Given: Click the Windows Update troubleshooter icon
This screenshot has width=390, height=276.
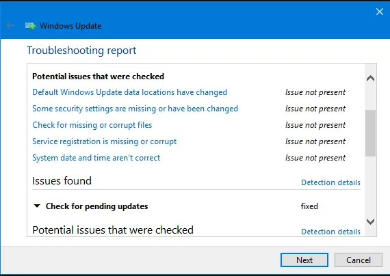Looking at the screenshot, I should [x=31, y=26].
